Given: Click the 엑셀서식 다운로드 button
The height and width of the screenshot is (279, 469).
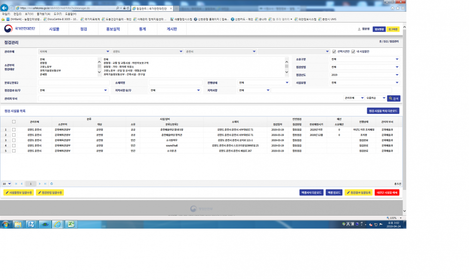Looking at the screenshot, I should [311, 193].
